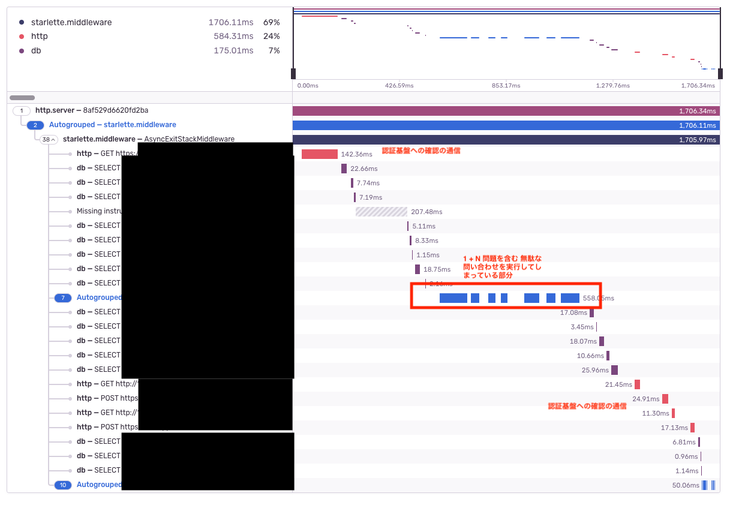Click the 175.01ms legend value
The height and width of the screenshot is (505, 730).
pyautogui.click(x=233, y=51)
